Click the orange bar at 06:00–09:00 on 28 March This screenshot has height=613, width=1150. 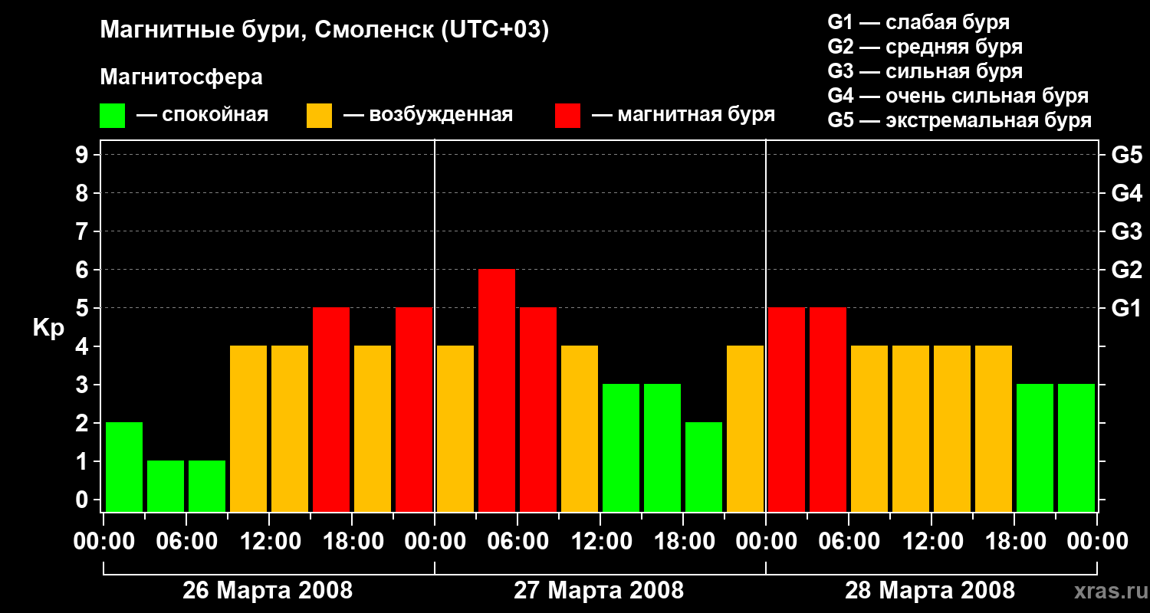869,429
